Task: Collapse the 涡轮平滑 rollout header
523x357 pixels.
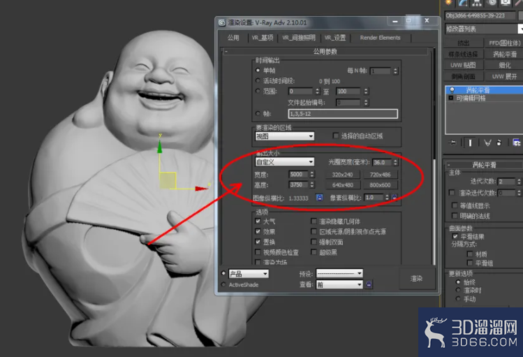Action: pyautogui.click(x=485, y=165)
